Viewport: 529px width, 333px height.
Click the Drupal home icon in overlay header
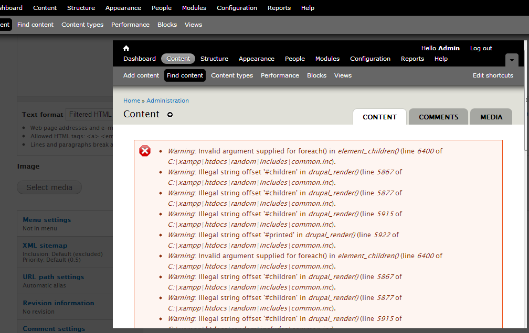(x=126, y=48)
